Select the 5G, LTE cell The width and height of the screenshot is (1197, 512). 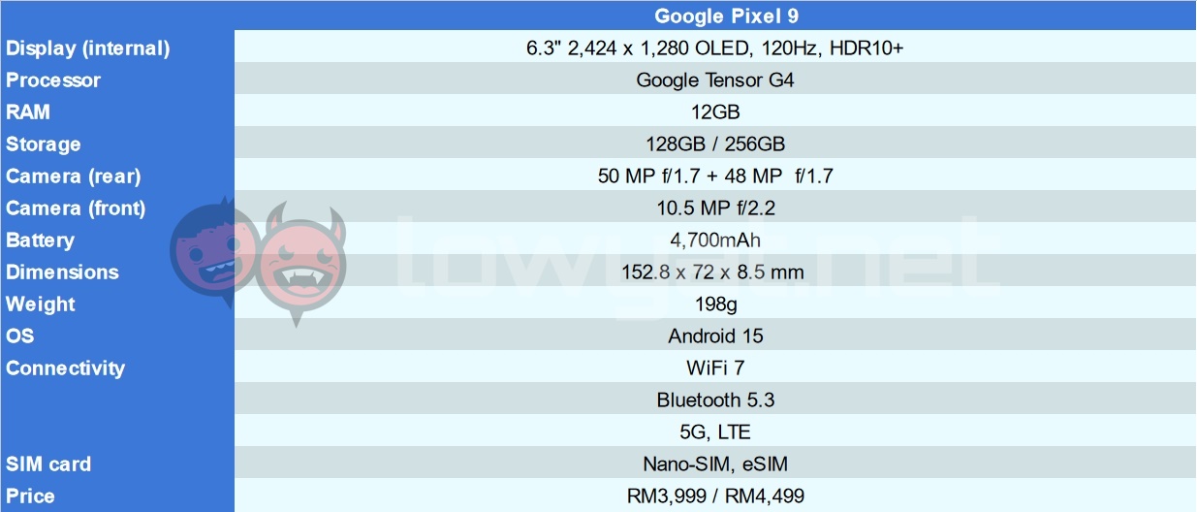tap(714, 432)
